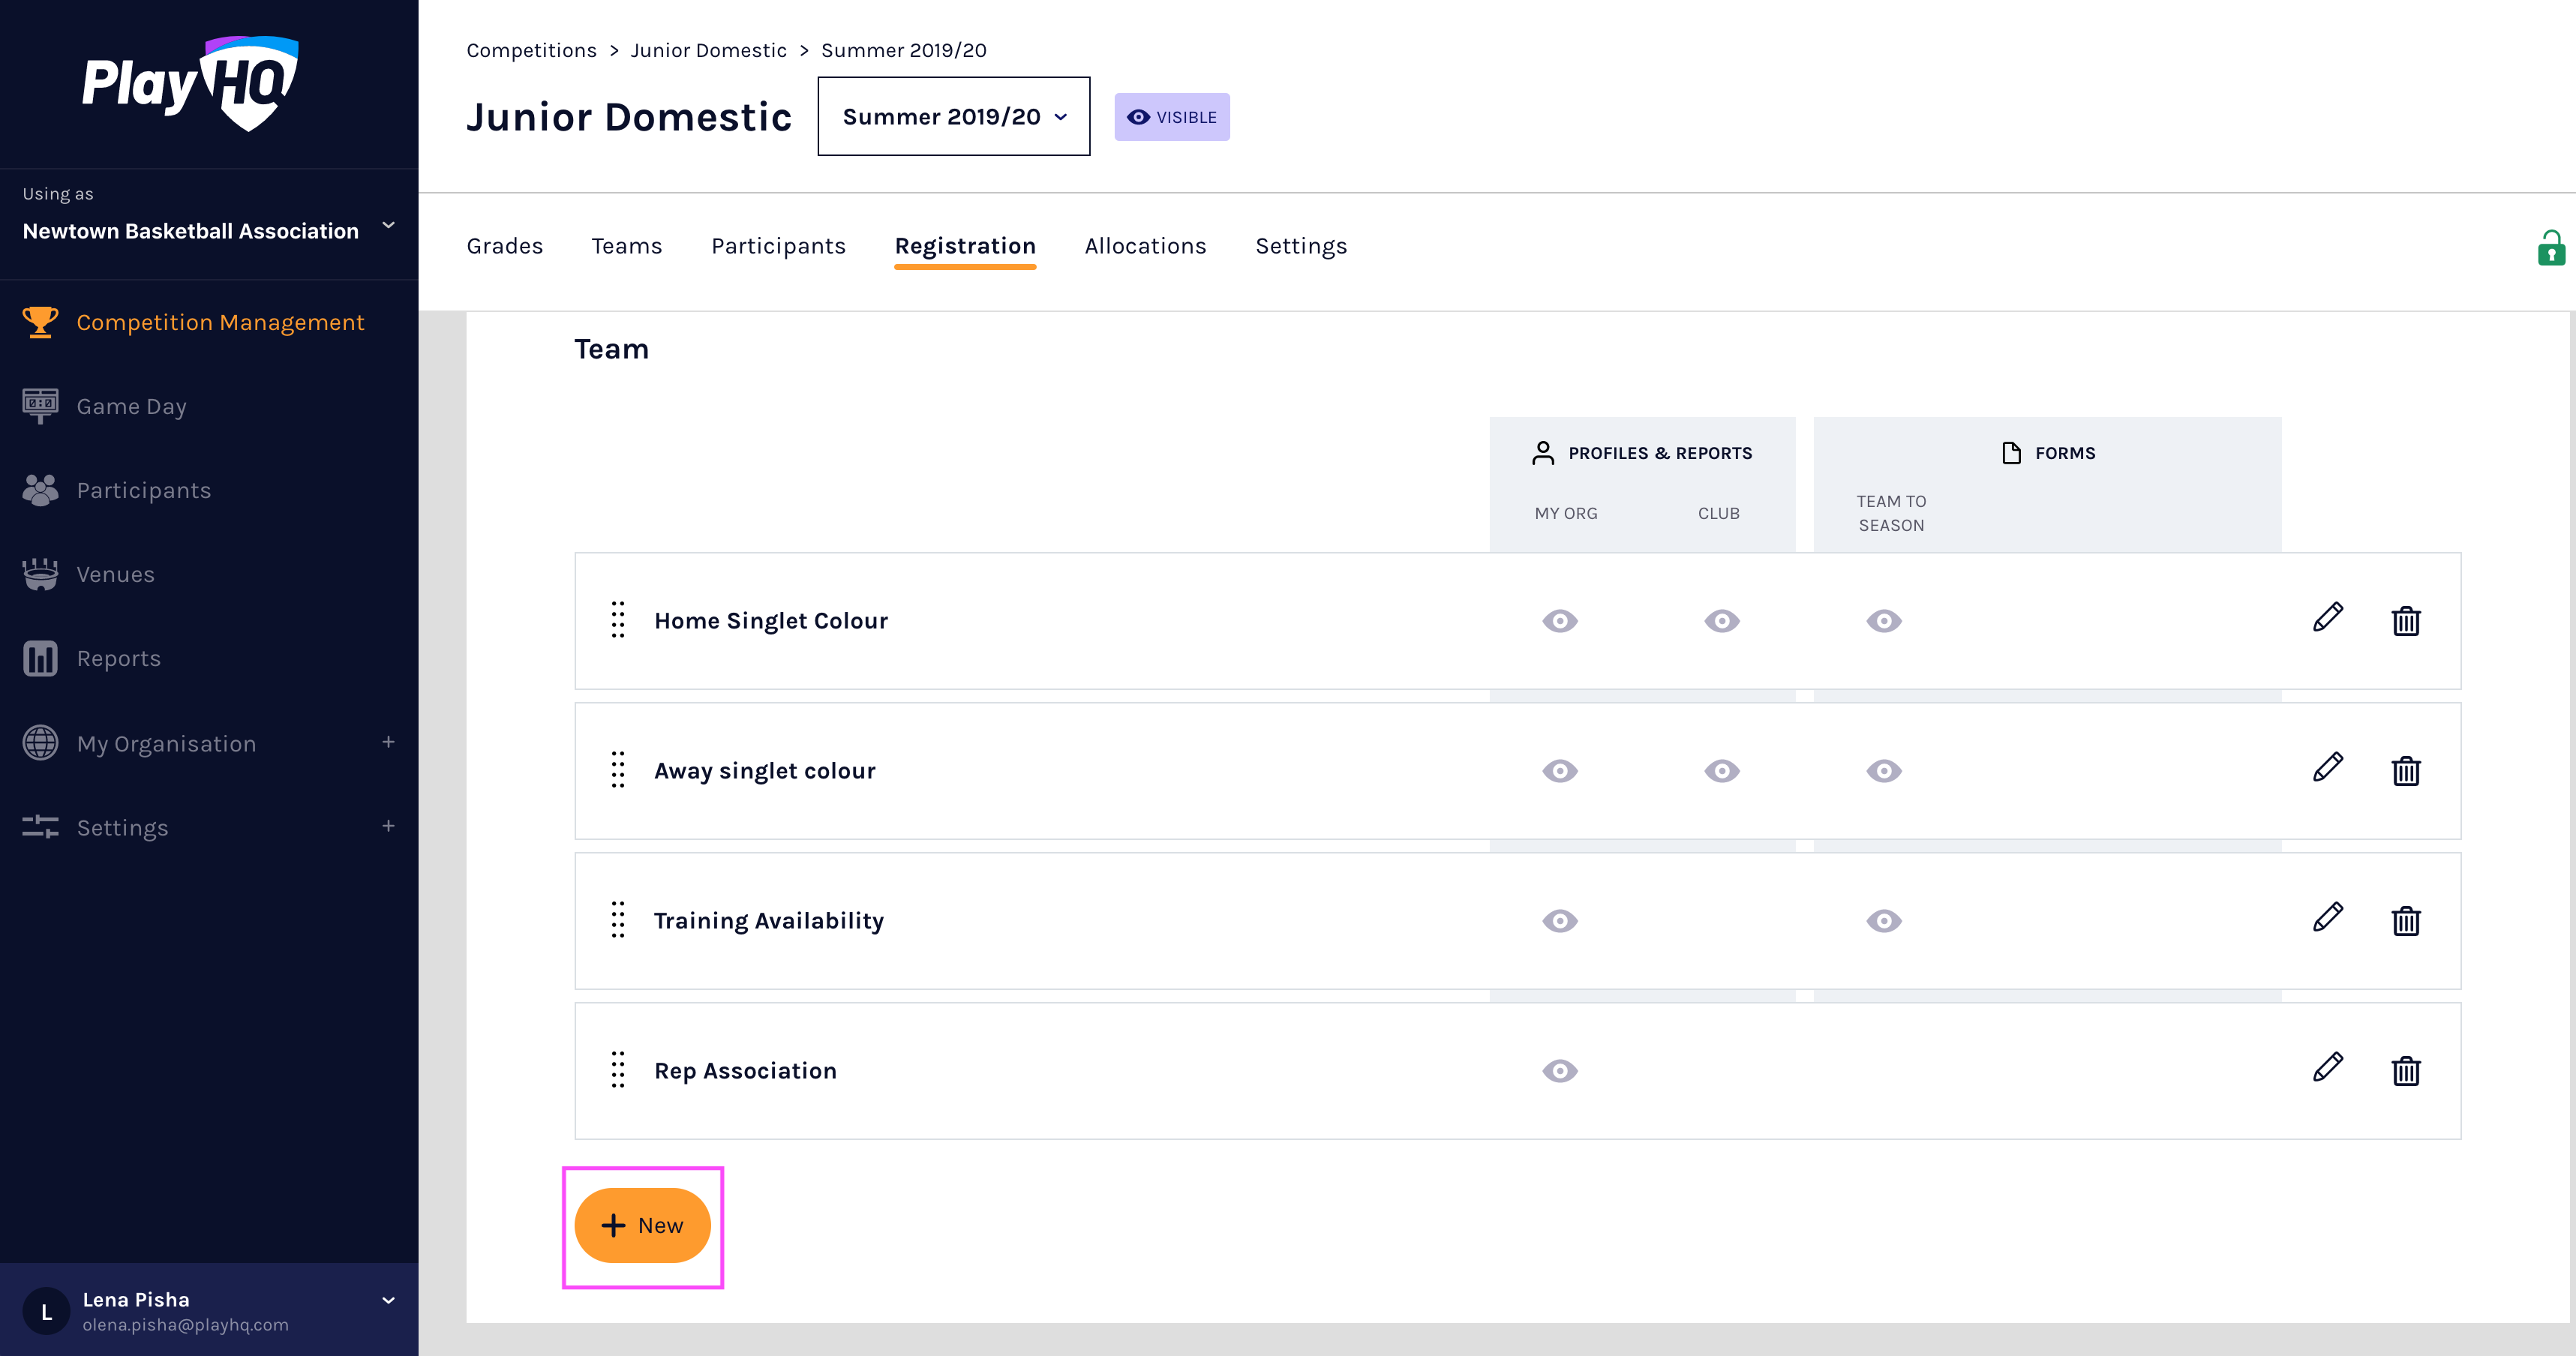Toggle Club visibility for Away singlet colour
The image size is (2576, 1356).
1721,771
